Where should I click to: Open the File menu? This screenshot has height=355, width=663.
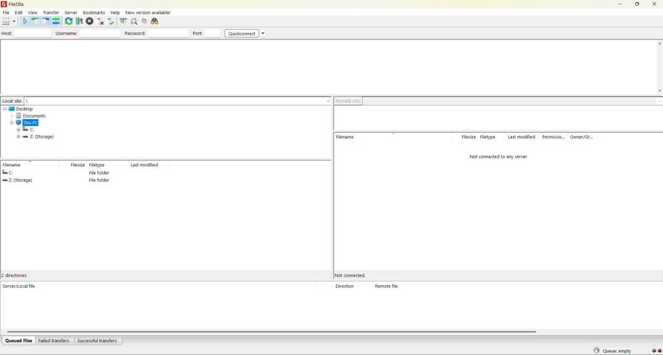[6, 13]
